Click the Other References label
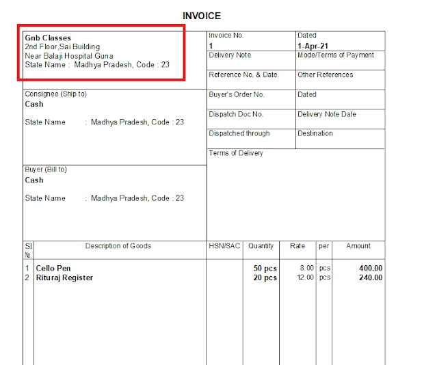 [x=326, y=75]
